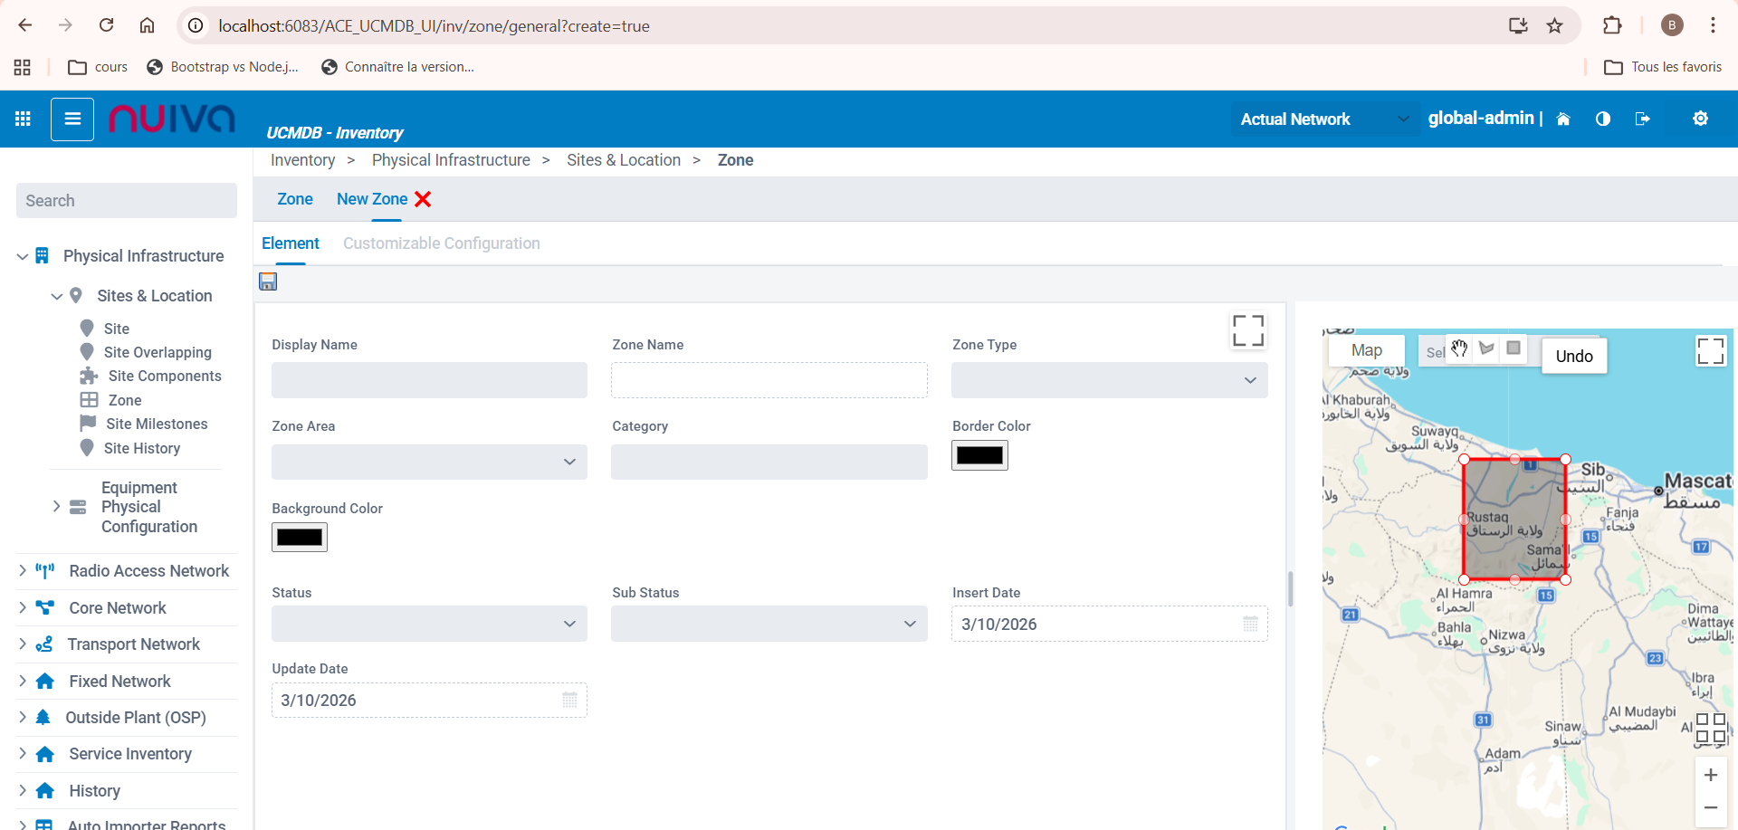The image size is (1738, 830).
Task: Click the Undo button on the map
Action: point(1573,356)
